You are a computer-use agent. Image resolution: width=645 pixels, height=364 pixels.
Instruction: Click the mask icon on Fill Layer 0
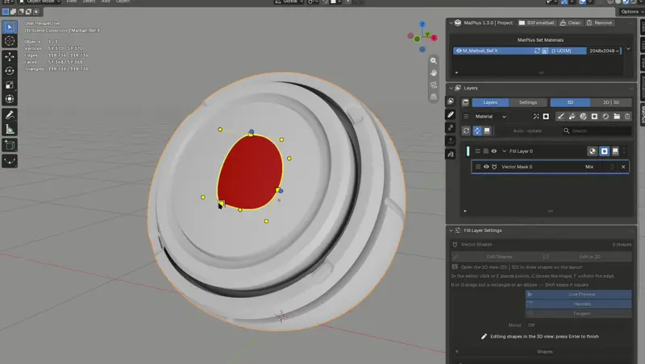click(604, 151)
